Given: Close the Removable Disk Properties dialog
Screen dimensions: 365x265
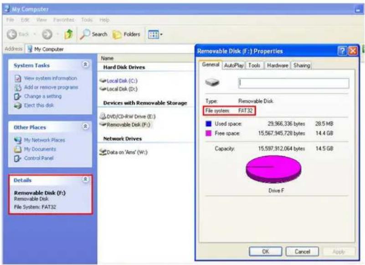Looking at the screenshot, I should (x=353, y=51).
